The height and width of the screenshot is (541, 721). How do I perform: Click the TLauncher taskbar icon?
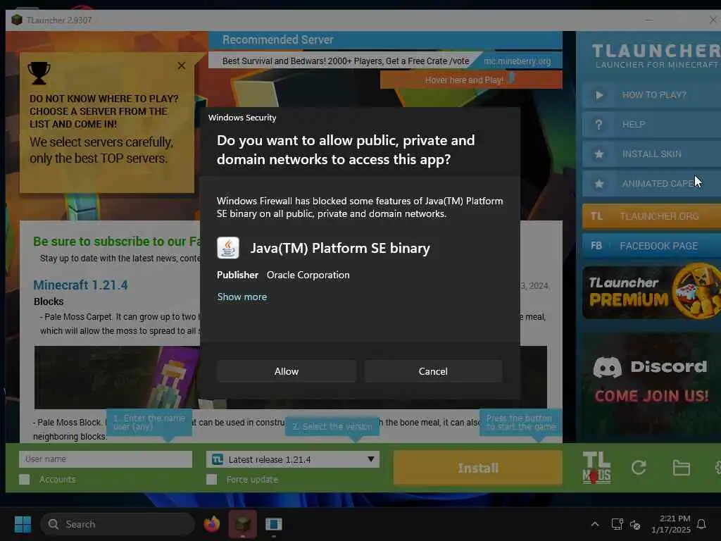243,524
